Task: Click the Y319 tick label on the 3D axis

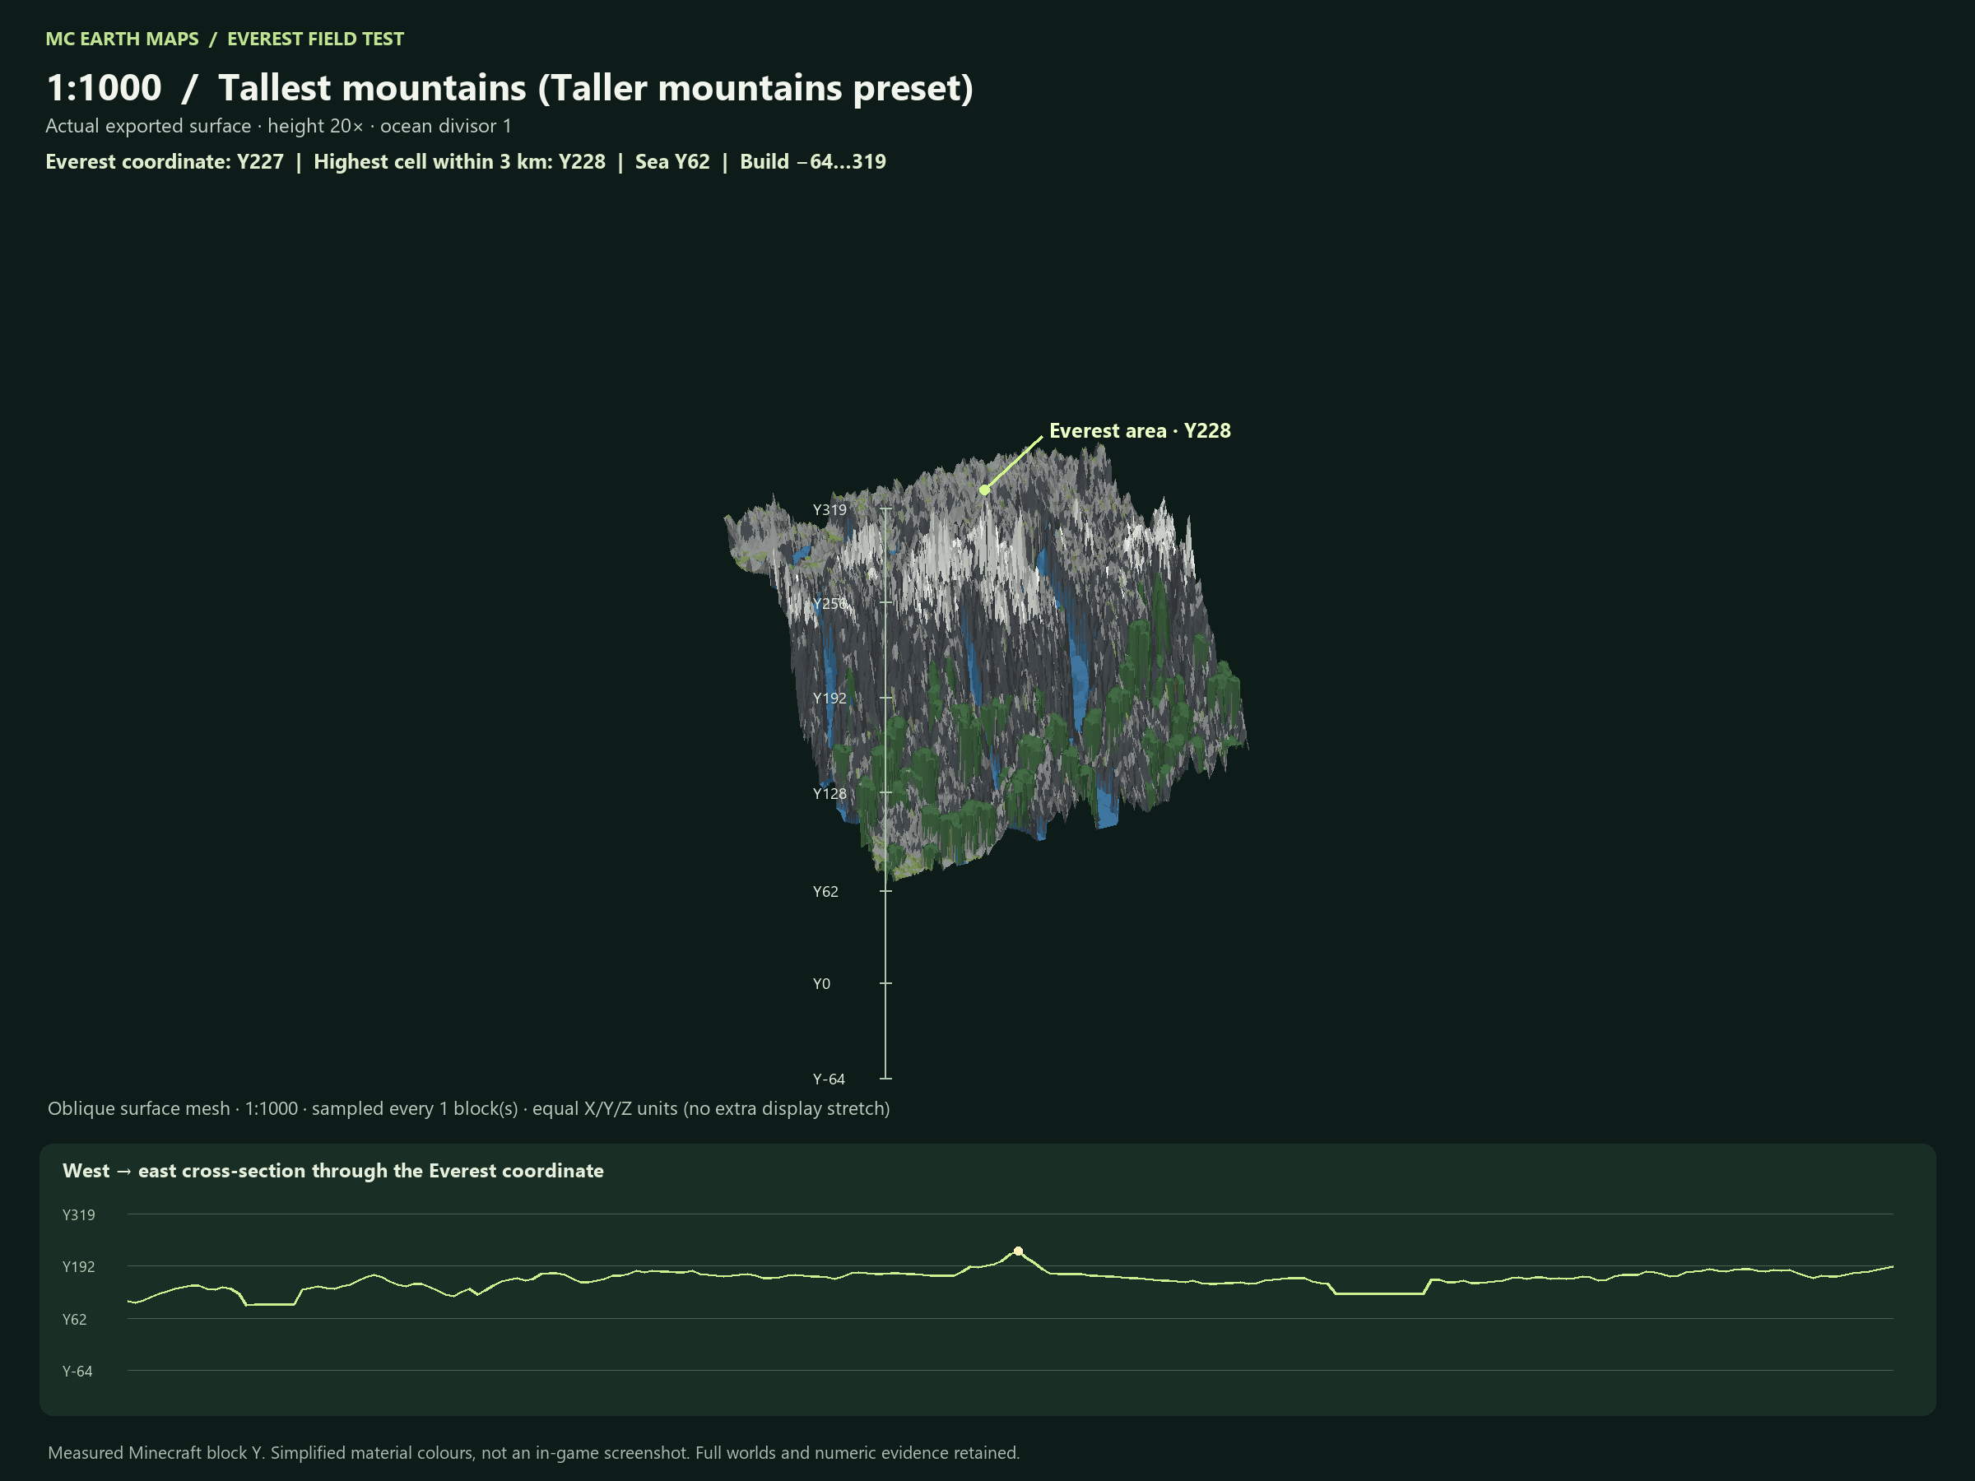Action: [829, 510]
